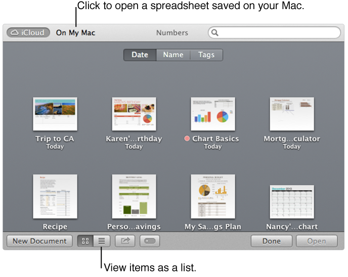The width and height of the screenshot is (348, 277).
Task: Select the iCloud storage location
Action: pyautogui.click(x=28, y=33)
